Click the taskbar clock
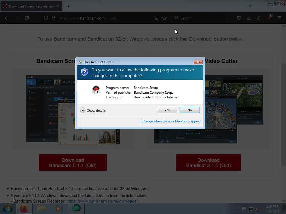The image size is (286, 214). 272,209
